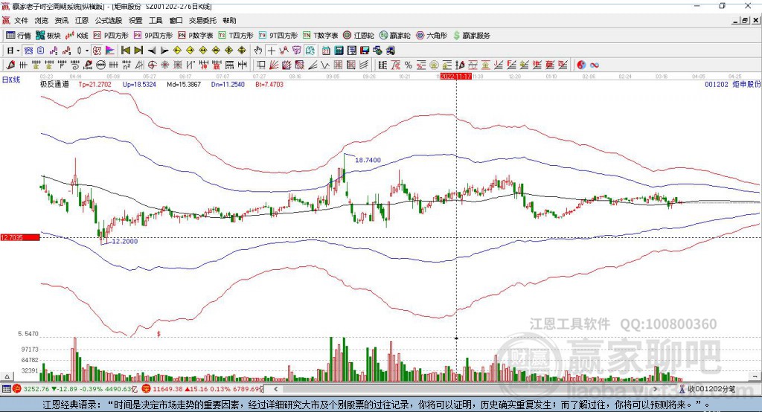Toggle the crosshair cursor tool
The image size is (762, 412).
[271, 50]
